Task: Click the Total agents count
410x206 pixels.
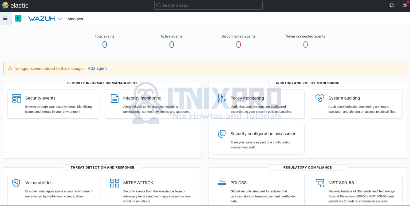Action: [x=105, y=44]
